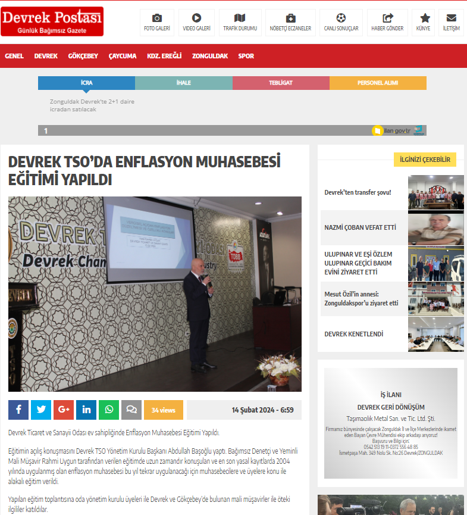Open İletişim envelope icon
Screen dimensions: 467x515
pyautogui.click(x=452, y=18)
